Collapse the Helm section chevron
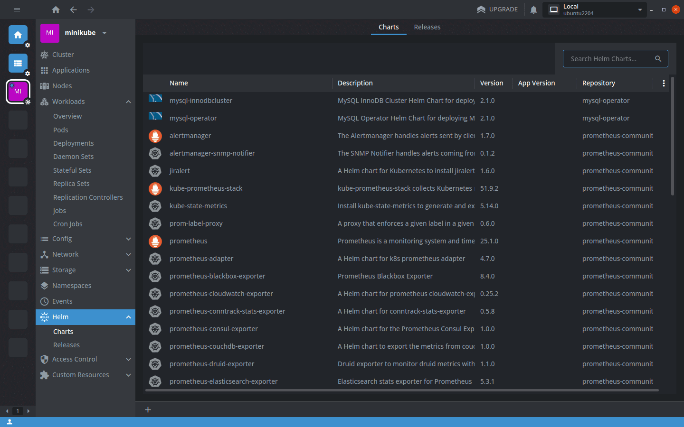Screen dimensions: 684x427 point(128,317)
